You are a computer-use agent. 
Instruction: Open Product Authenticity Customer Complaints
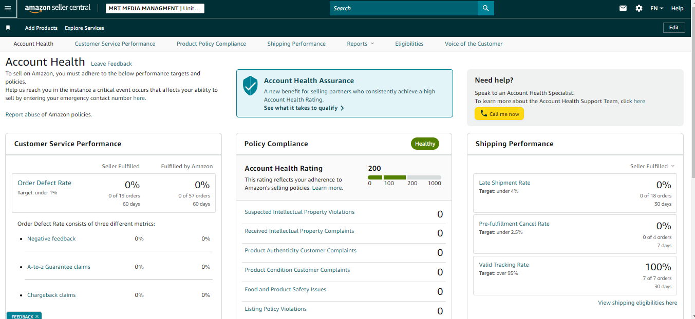(300, 250)
